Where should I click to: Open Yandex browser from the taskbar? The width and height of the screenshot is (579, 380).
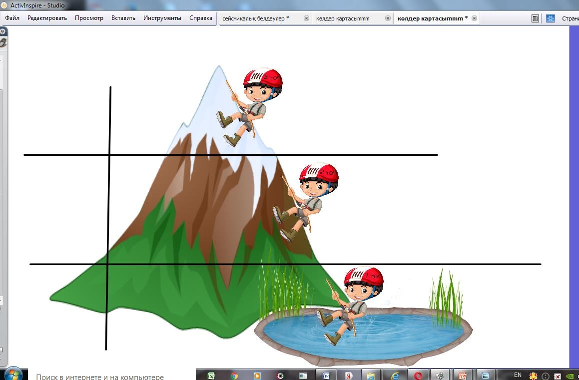click(x=349, y=375)
